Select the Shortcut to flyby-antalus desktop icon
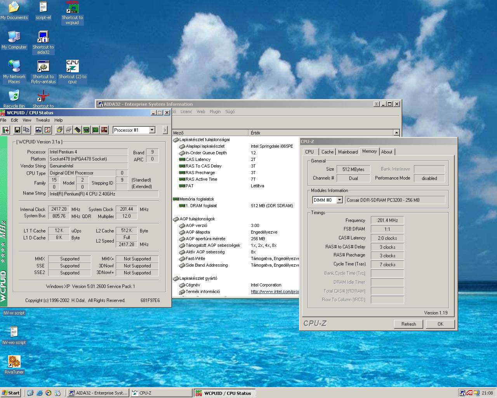The image size is (497, 398). coord(43,72)
